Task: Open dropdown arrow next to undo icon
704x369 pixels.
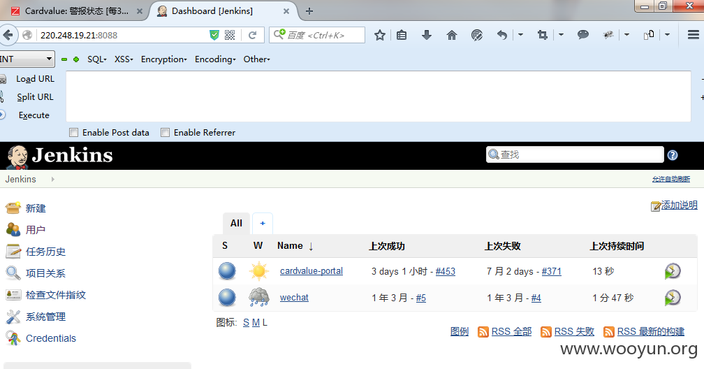Action: click(520, 35)
